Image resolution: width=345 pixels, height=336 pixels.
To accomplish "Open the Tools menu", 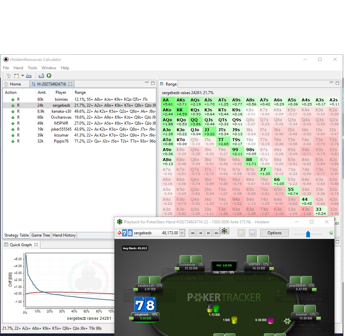I will click(32, 68).
